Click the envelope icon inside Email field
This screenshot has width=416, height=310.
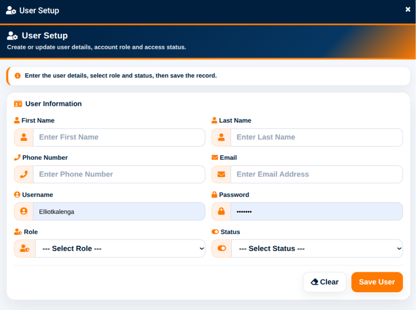click(221, 174)
